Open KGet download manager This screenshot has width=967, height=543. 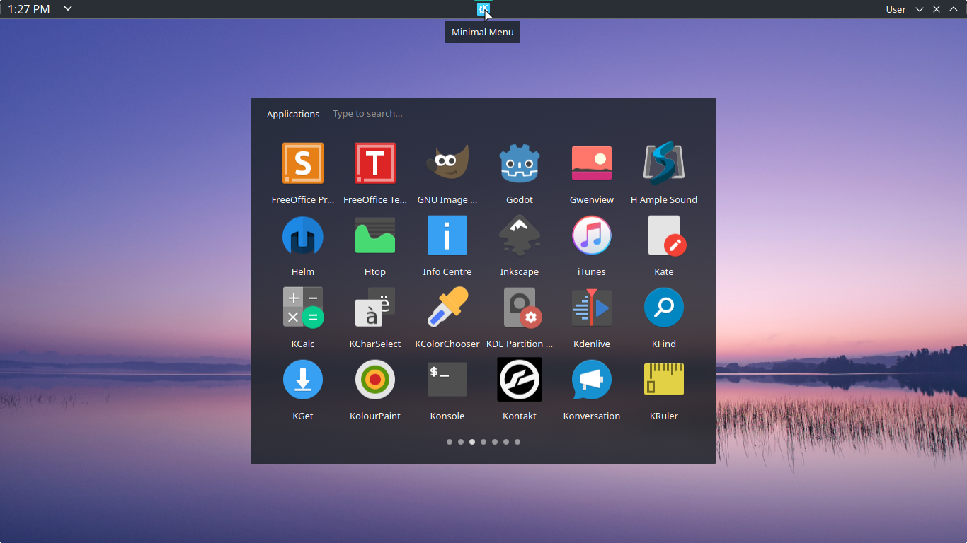[x=303, y=380]
